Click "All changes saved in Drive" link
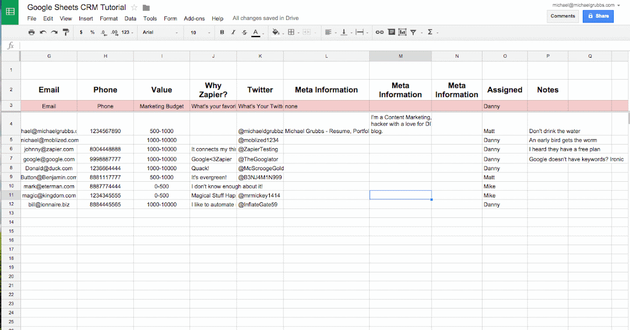The height and width of the screenshot is (330, 630). pyautogui.click(x=266, y=18)
